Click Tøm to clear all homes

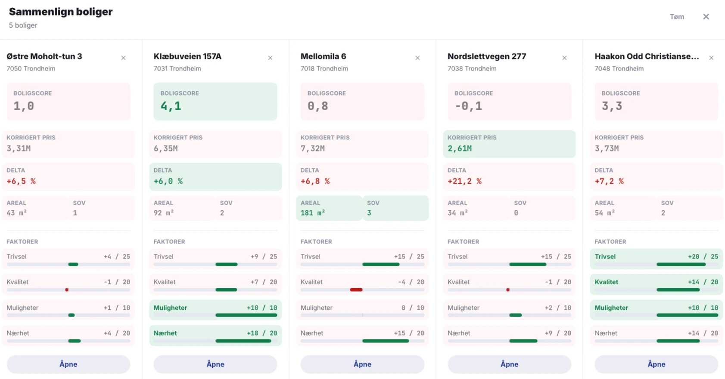pos(677,17)
